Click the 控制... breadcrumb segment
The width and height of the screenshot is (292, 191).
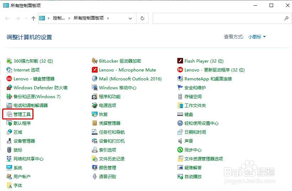point(59,18)
